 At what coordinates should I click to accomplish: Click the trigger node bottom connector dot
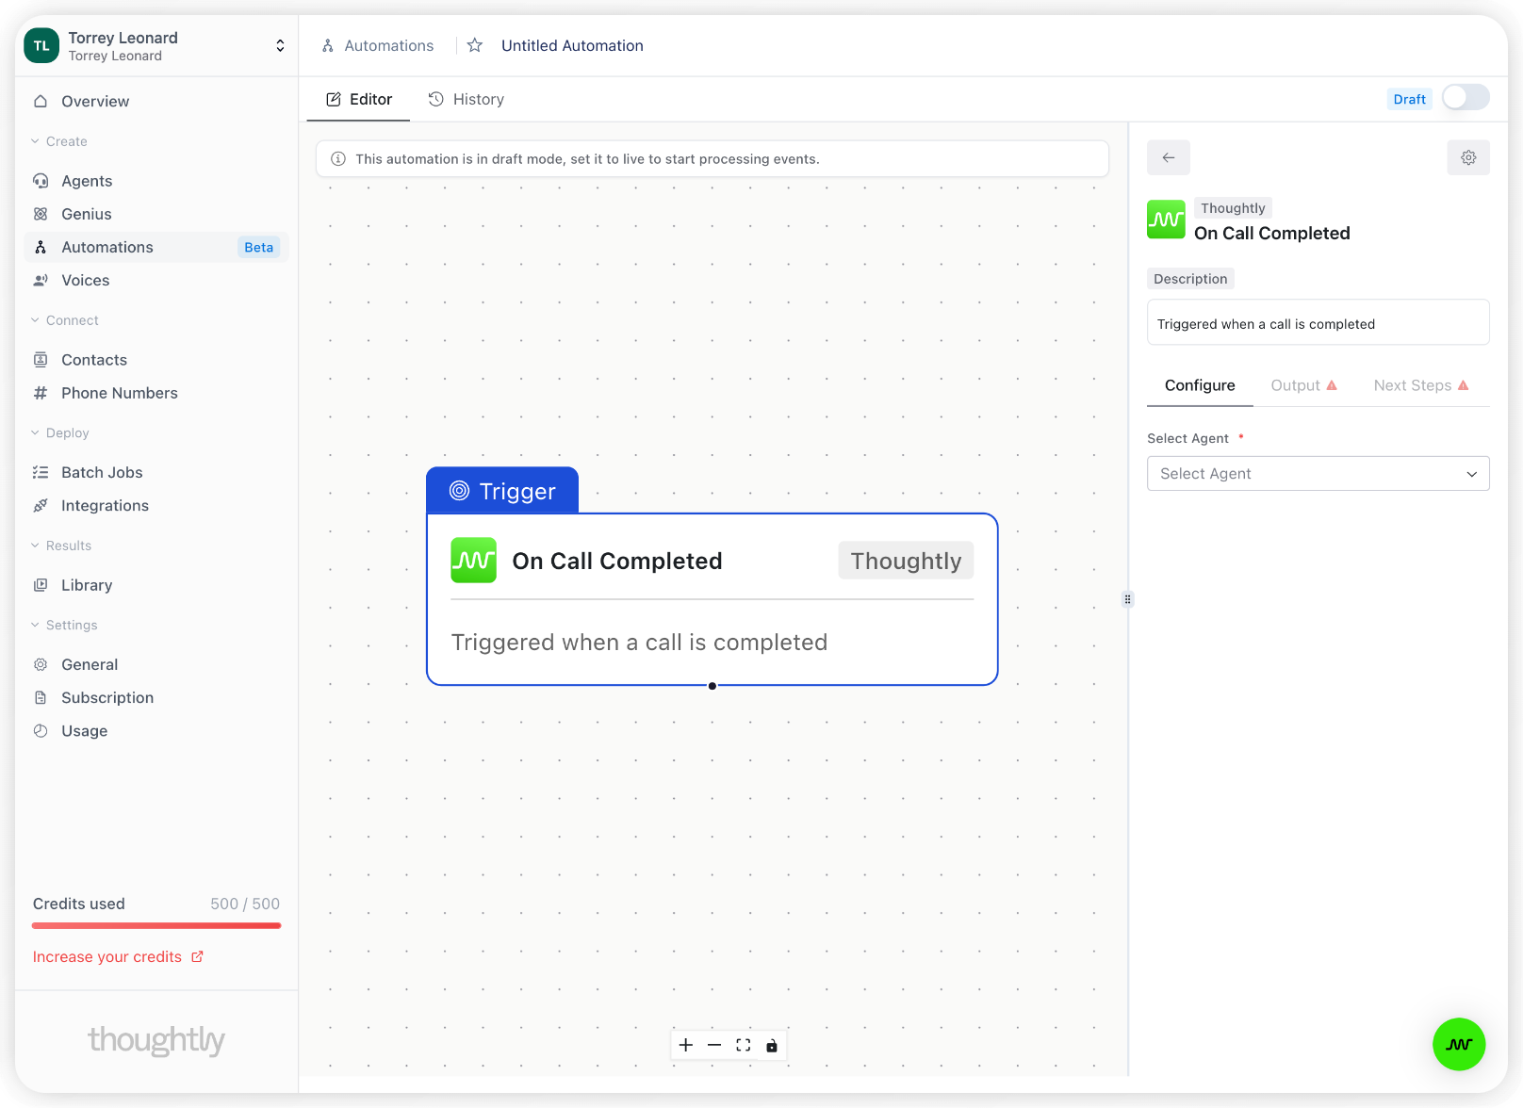coord(712,686)
